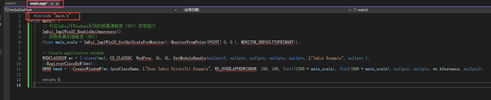Click MONITOR_DEFAULTTOPRIMARY constant
The image size is (491, 100).
(267, 42)
